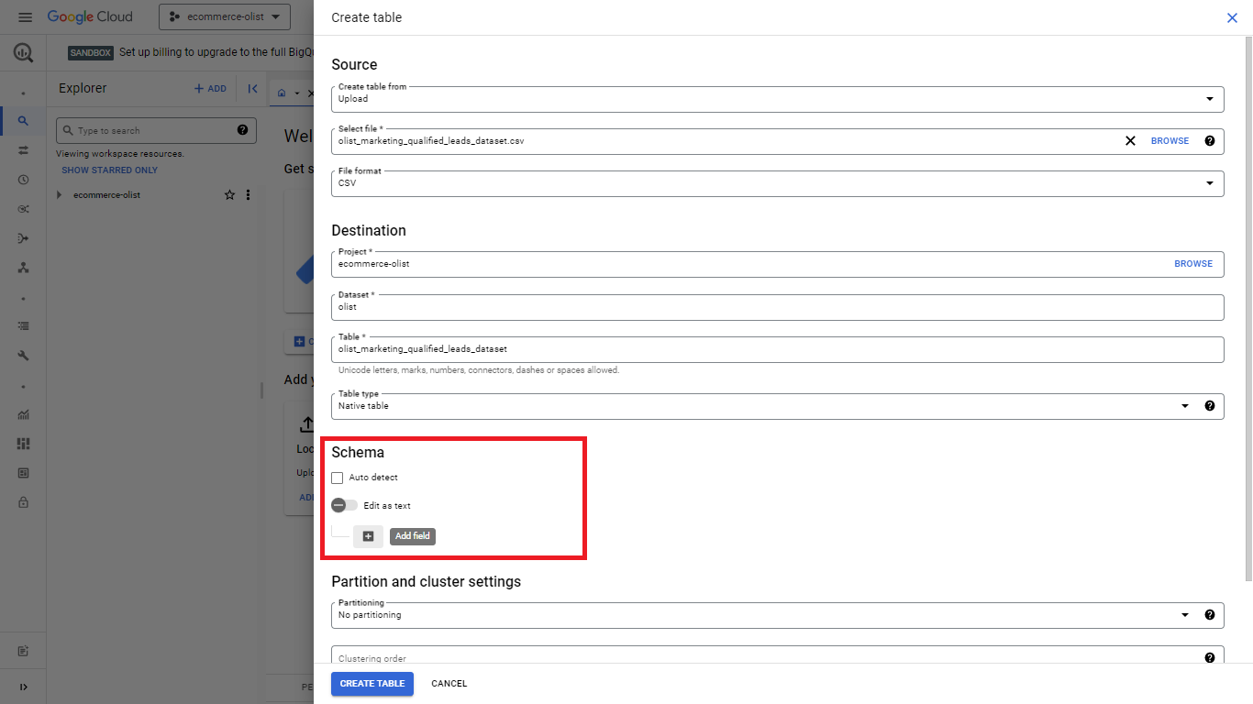Click the plus icon to add a schema field
This screenshot has height=704, width=1253.
[369, 535]
